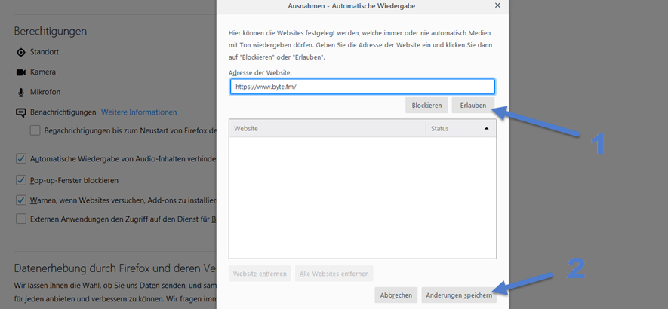Toggle the sort arrow in Status column
Screen dimensions: 668x309
click(x=487, y=129)
